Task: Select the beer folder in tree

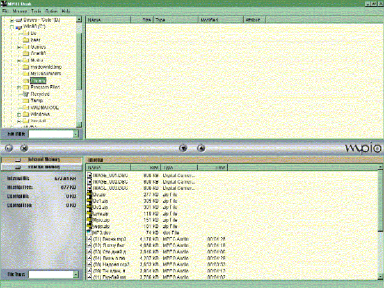Action: (x=35, y=40)
